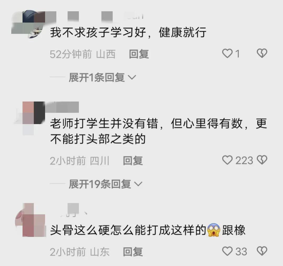Screen dimensions: 283x266
Task: Open the Shandong commenter's avatar
Action: point(30,220)
